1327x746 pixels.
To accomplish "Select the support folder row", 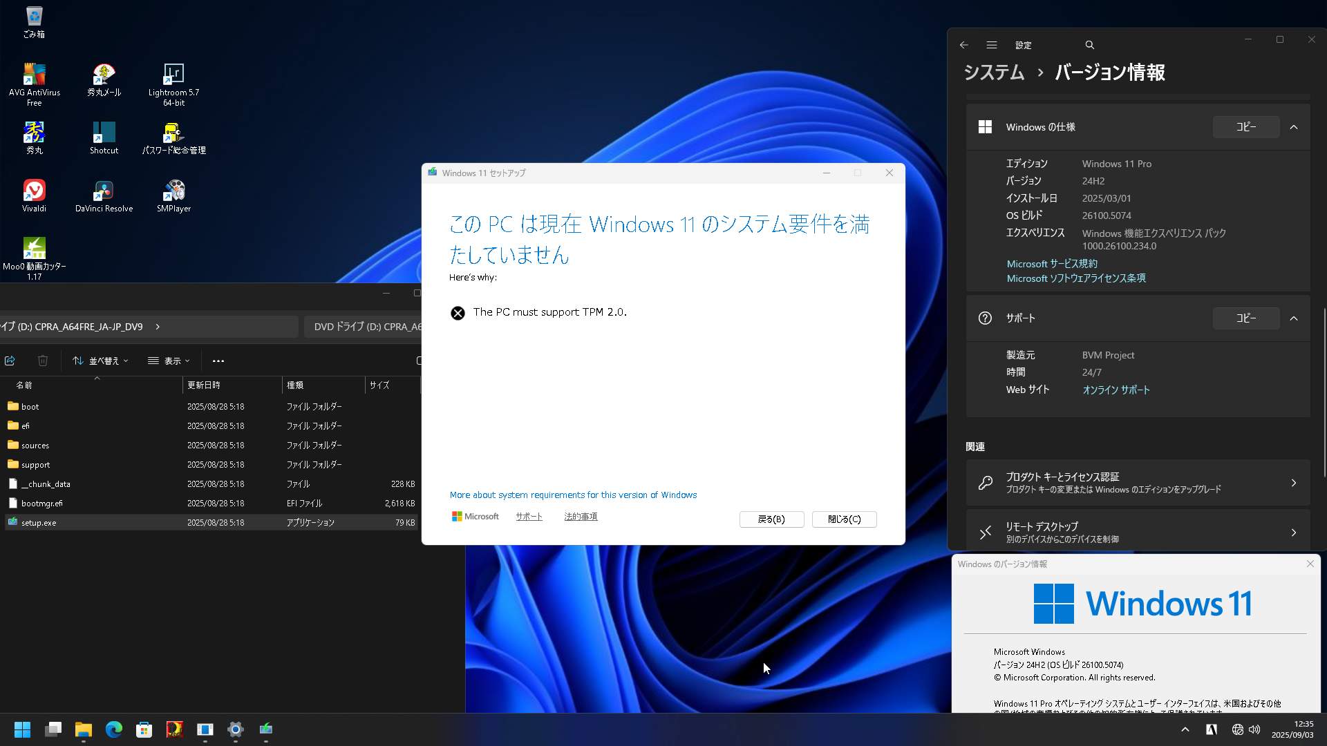I will (210, 464).
